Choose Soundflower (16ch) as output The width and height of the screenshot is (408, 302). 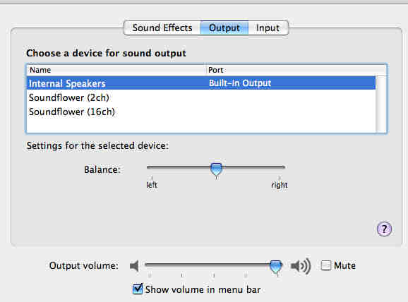pyautogui.click(x=201, y=112)
